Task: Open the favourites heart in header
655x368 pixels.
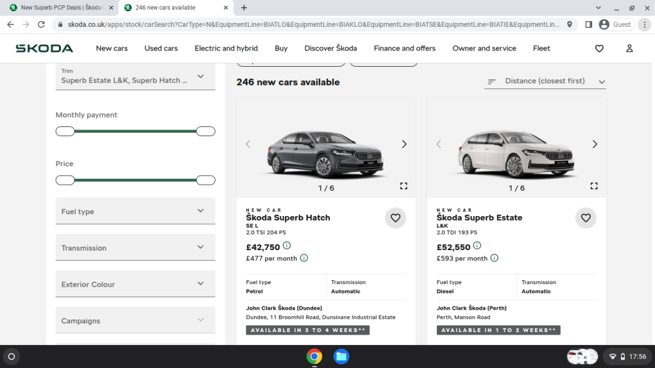Action: tap(599, 48)
